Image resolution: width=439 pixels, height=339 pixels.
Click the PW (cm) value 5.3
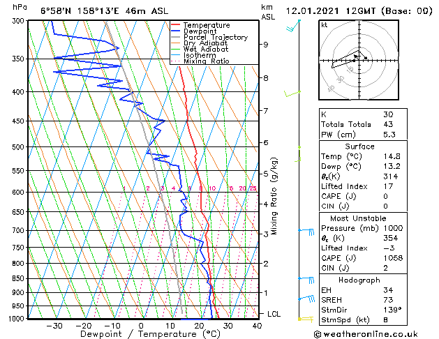(389, 135)
